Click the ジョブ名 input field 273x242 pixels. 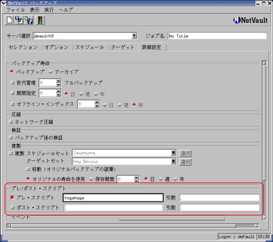pyautogui.click(x=217, y=36)
